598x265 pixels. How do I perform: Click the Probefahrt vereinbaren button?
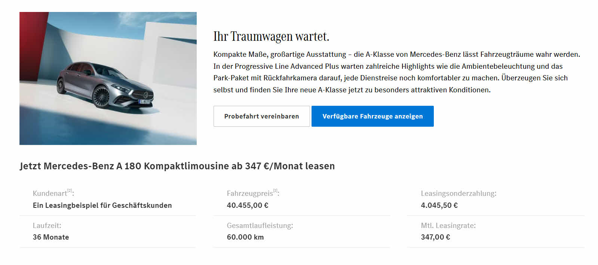tap(261, 116)
